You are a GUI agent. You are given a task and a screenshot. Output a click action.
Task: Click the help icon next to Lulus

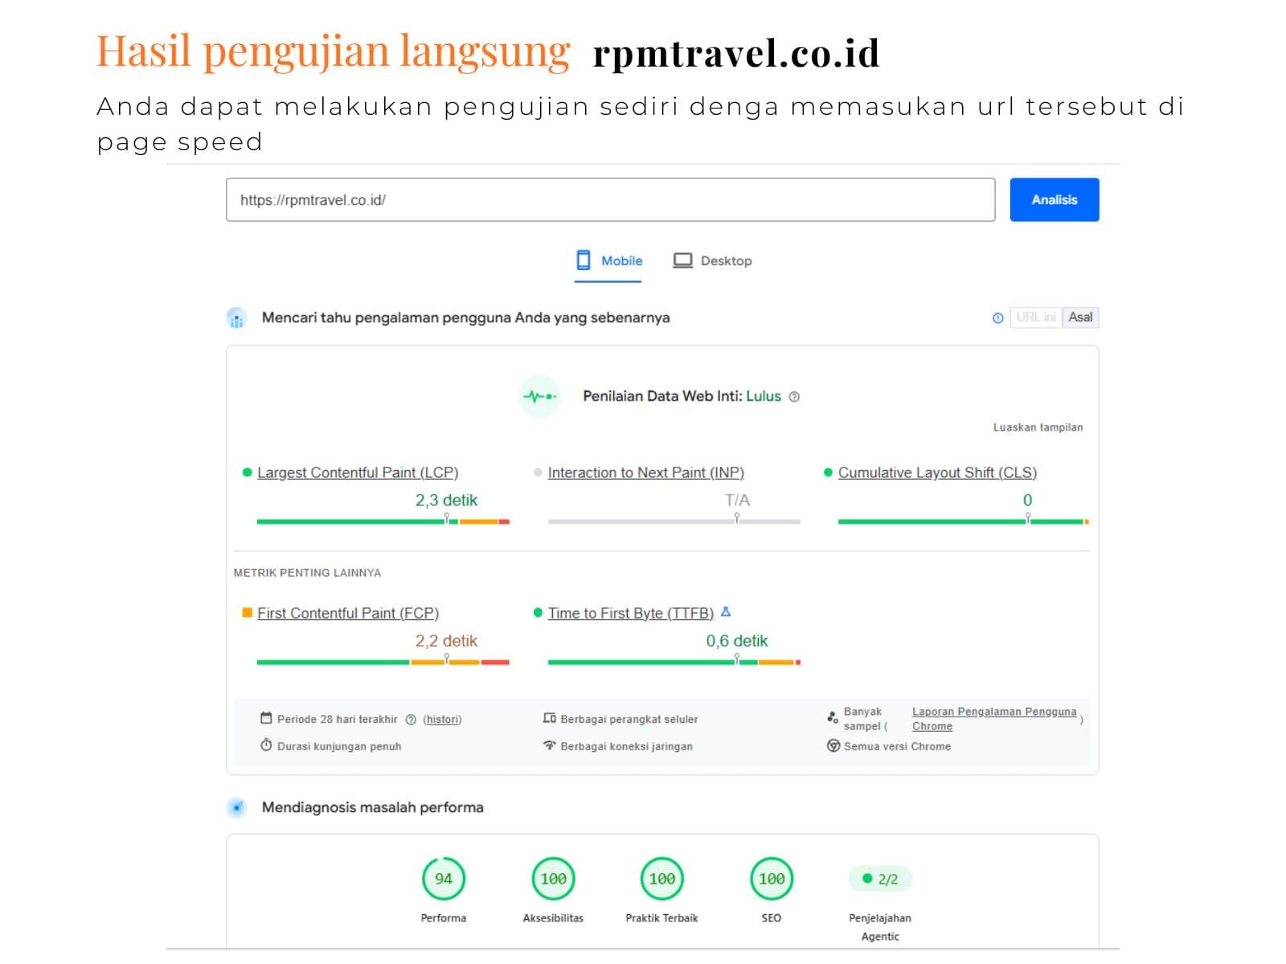point(794,397)
